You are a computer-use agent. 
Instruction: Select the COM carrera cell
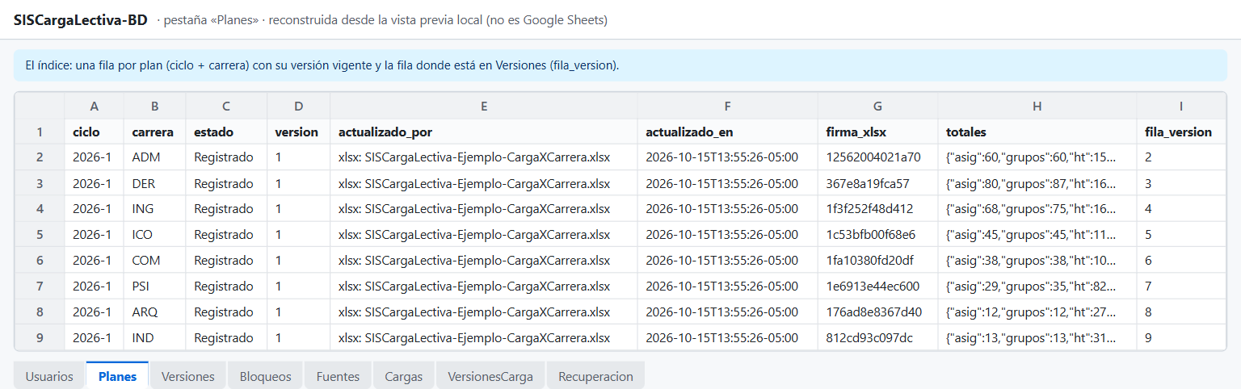point(155,261)
